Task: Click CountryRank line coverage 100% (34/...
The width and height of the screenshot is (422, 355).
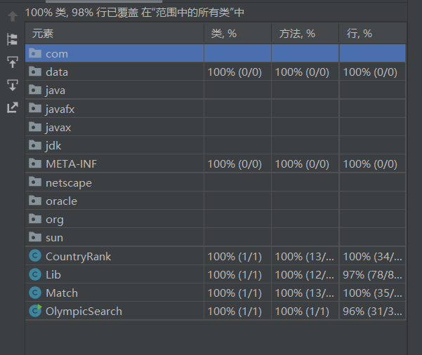Action: pos(372,257)
